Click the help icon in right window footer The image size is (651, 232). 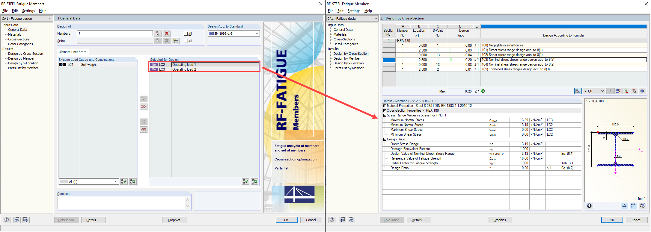pyautogui.click(x=332, y=220)
